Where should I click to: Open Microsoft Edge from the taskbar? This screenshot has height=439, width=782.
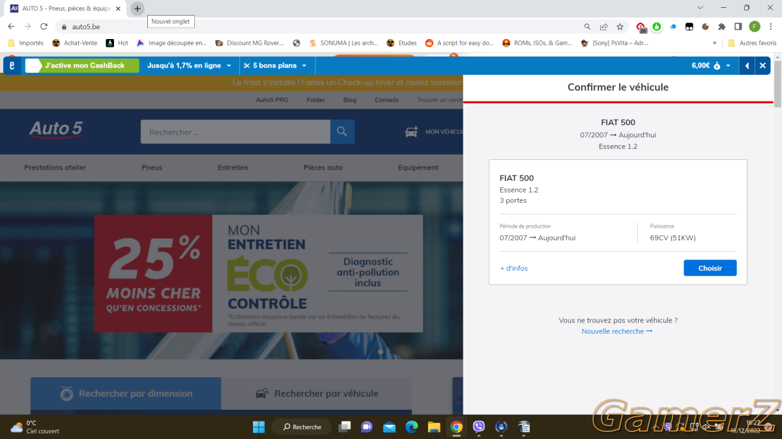(411, 427)
